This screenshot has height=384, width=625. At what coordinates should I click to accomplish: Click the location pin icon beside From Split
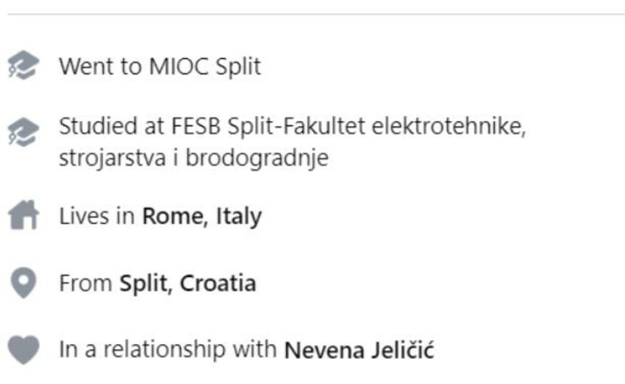tap(23, 283)
